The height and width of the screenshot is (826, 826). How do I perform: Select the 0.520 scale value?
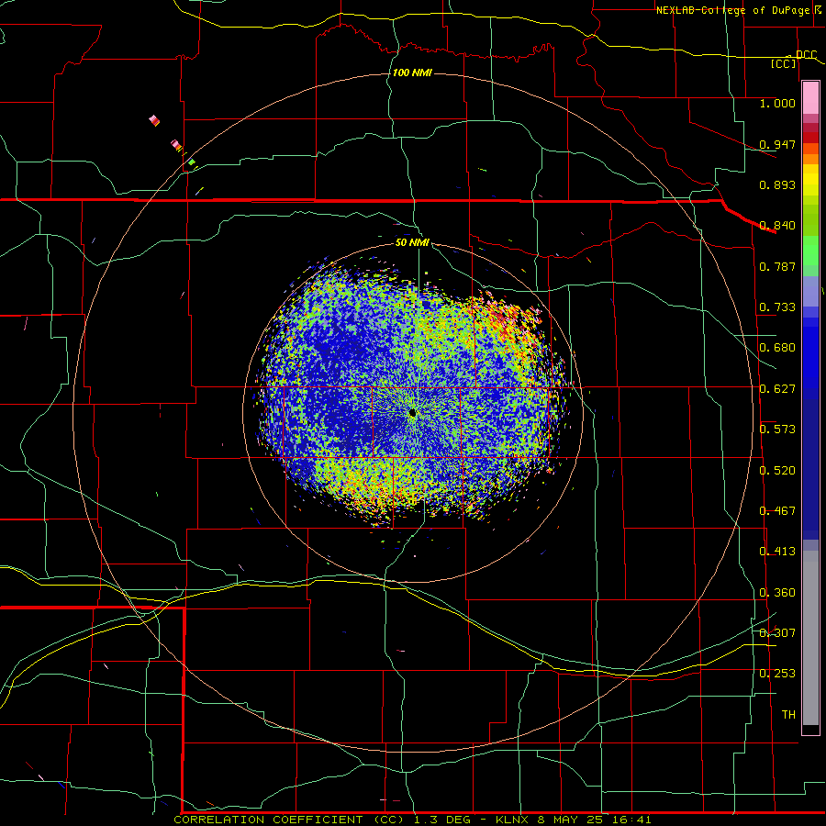click(x=777, y=471)
